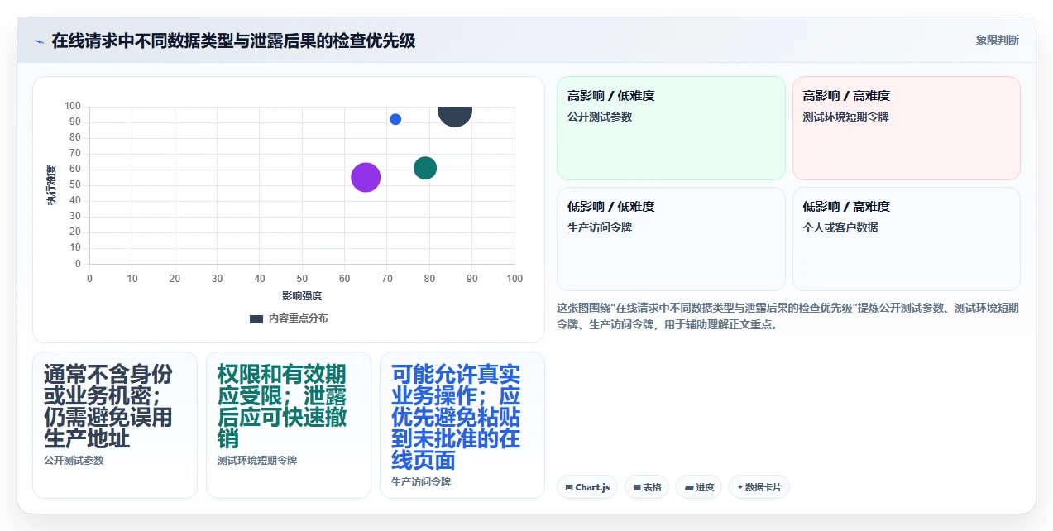
Task: Click the lightning icon beside the title
Action: [39, 41]
